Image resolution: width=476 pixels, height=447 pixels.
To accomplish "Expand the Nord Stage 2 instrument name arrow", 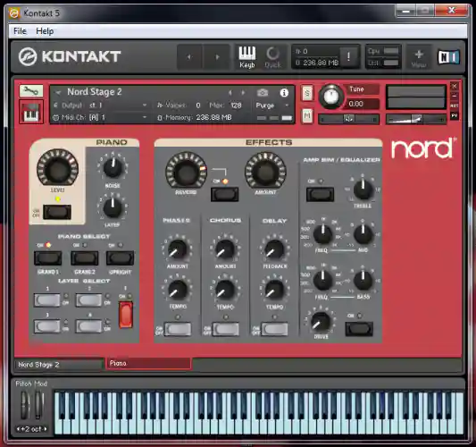I will coord(58,92).
